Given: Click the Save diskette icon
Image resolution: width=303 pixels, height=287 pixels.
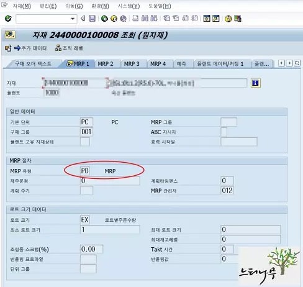Looking at the screenshot, I should pyautogui.click(x=92, y=19).
